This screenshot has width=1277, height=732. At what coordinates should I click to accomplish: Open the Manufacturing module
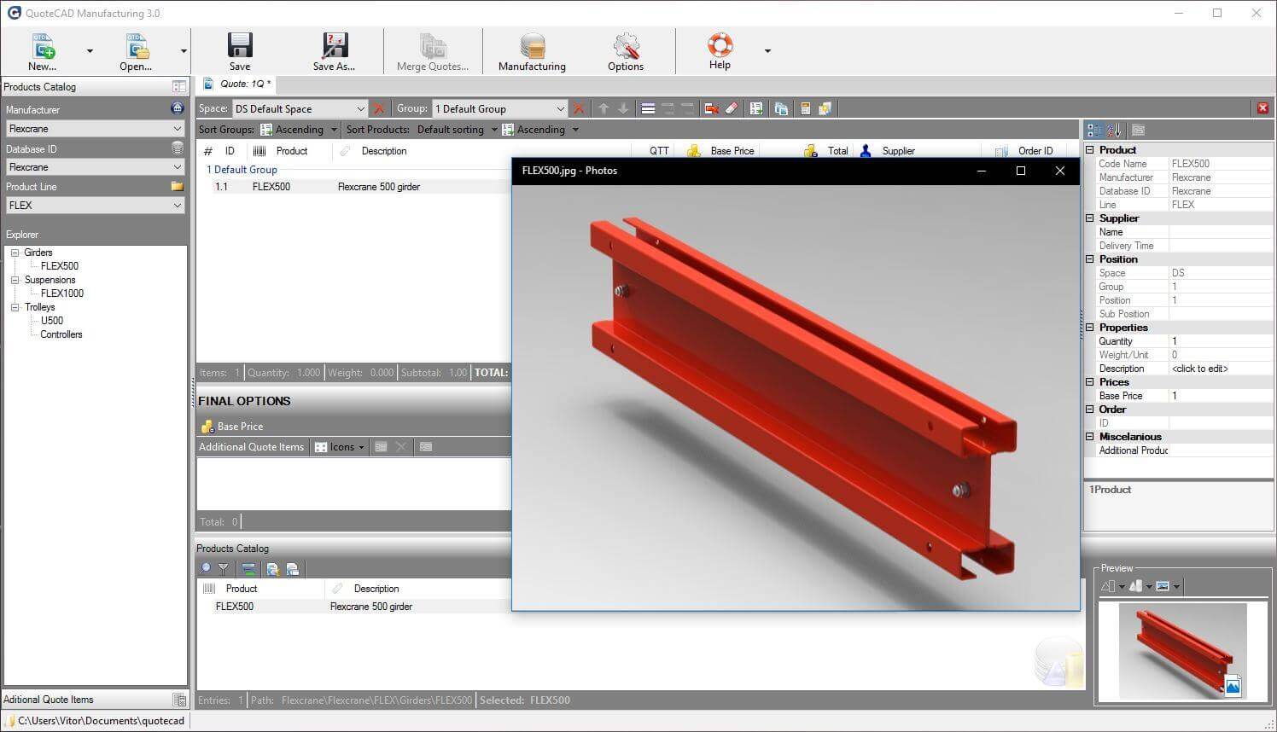tap(531, 49)
